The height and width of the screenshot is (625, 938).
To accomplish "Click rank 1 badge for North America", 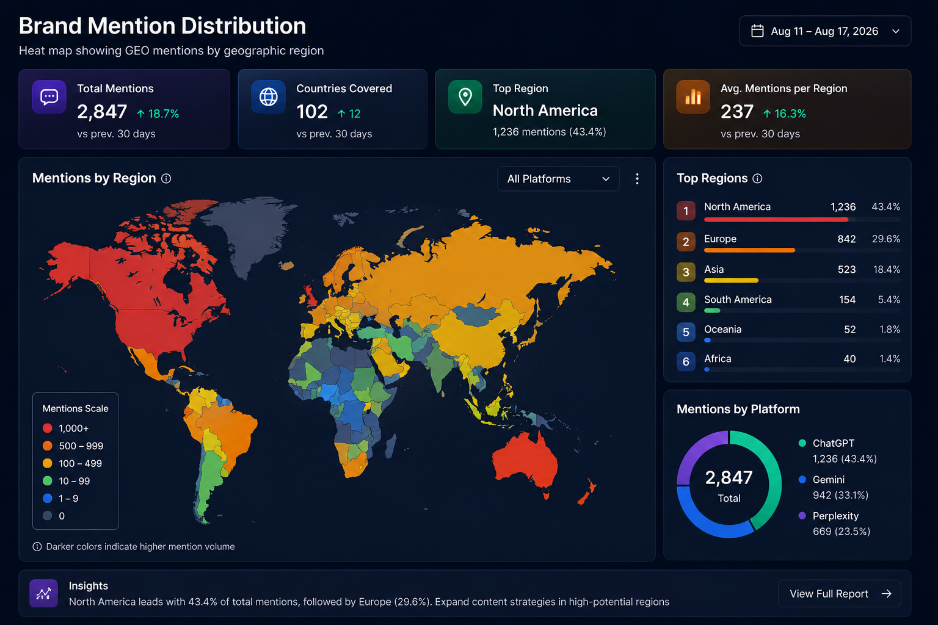I will [x=686, y=211].
